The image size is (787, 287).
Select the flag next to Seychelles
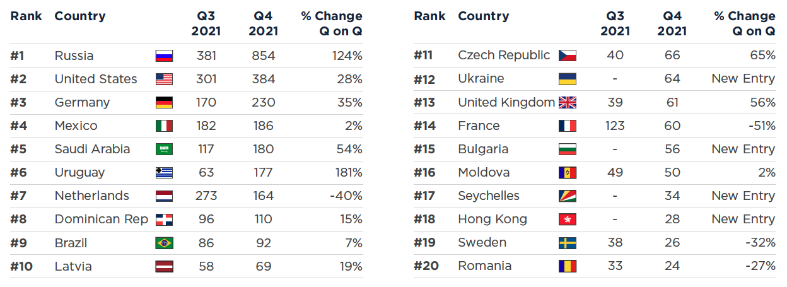tap(568, 196)
